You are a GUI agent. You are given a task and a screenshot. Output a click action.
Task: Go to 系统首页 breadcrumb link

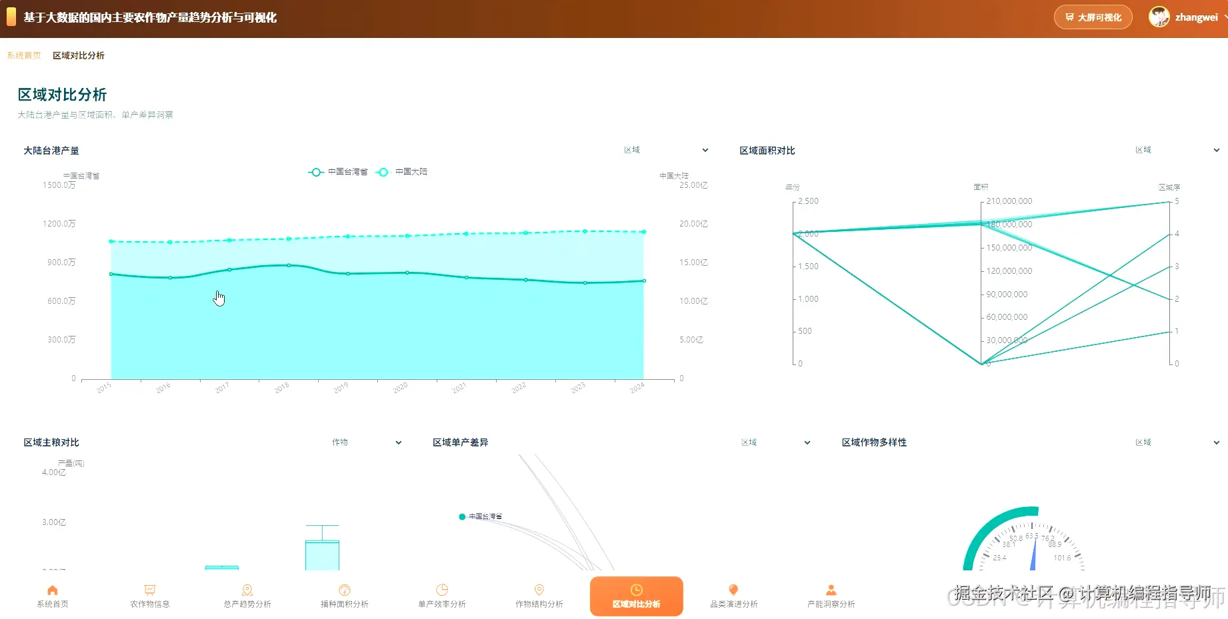pyautogui.click(x=24, y=55)
